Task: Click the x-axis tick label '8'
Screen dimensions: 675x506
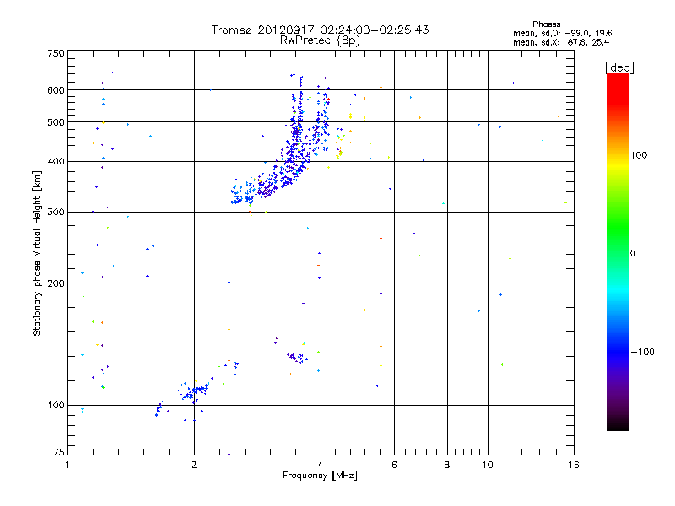Action: point(447,465)
